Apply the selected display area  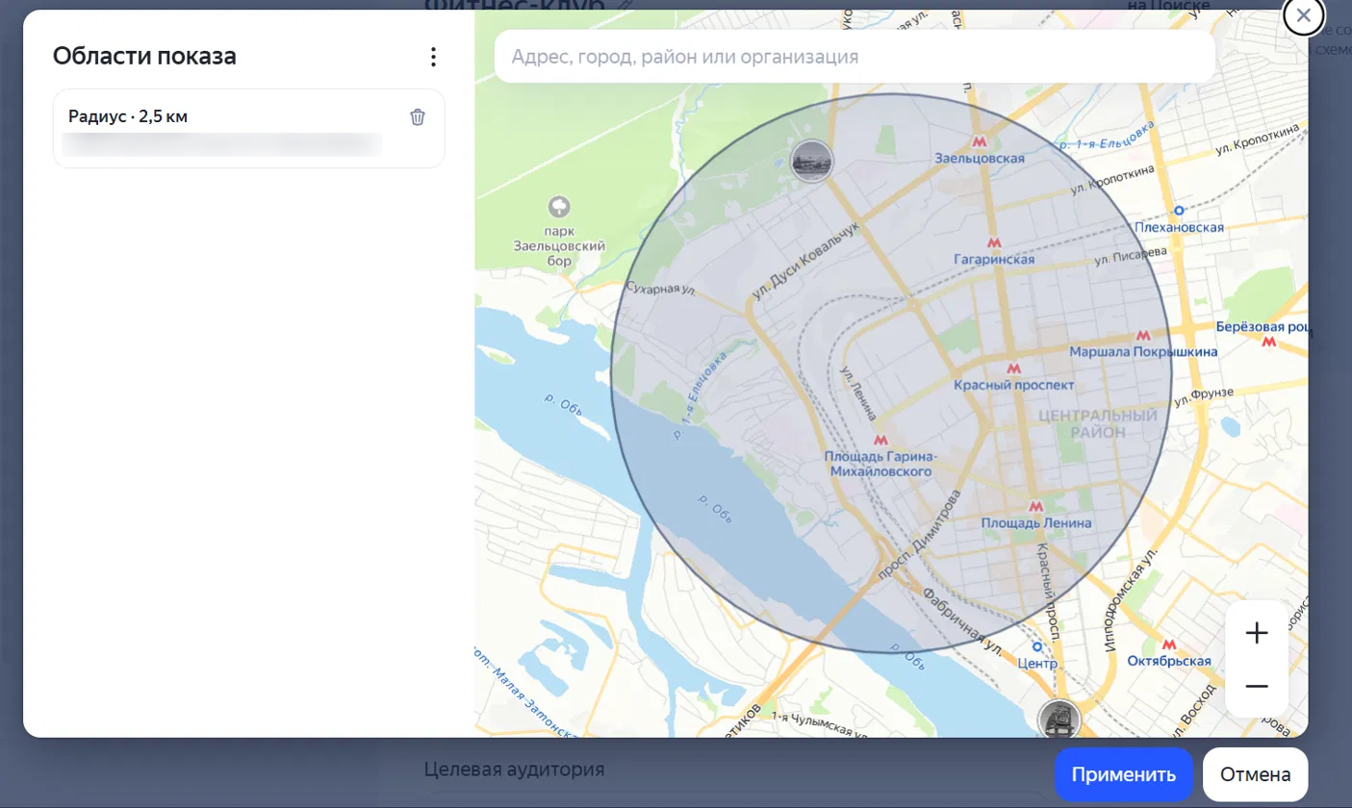tap(1123, 774)
